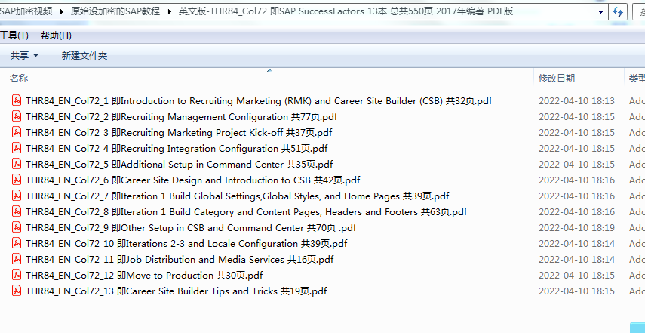Select file Career Site Builder Tips and Tricks 共19页.pdf
The image size is (645, 333).
(x=176, y=291)
